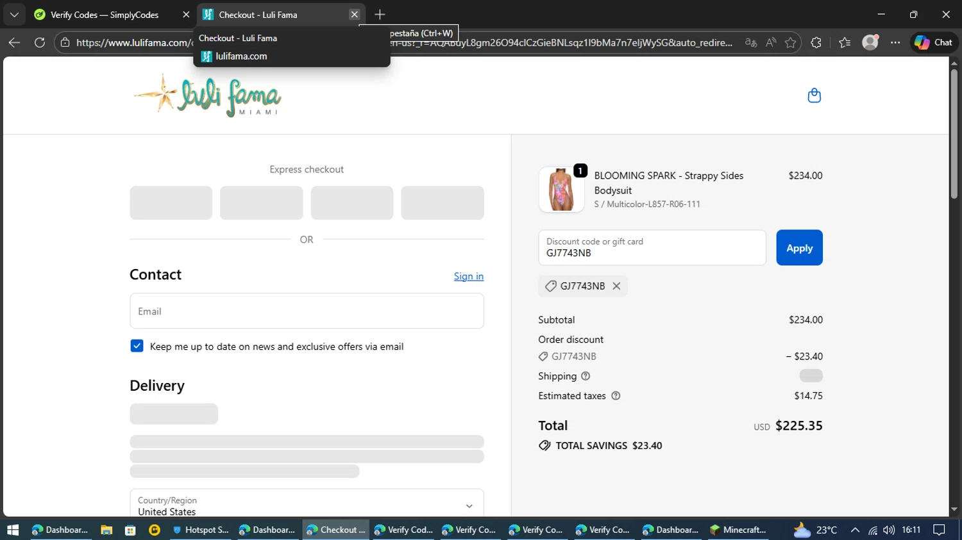Screen dimensions: 962x540
Task: Open the lulifama.com tab preview tooltip
Action: (291, 47)
